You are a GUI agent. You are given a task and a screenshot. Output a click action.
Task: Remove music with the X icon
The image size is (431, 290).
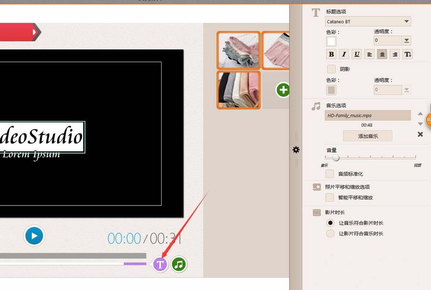(420, 134)
